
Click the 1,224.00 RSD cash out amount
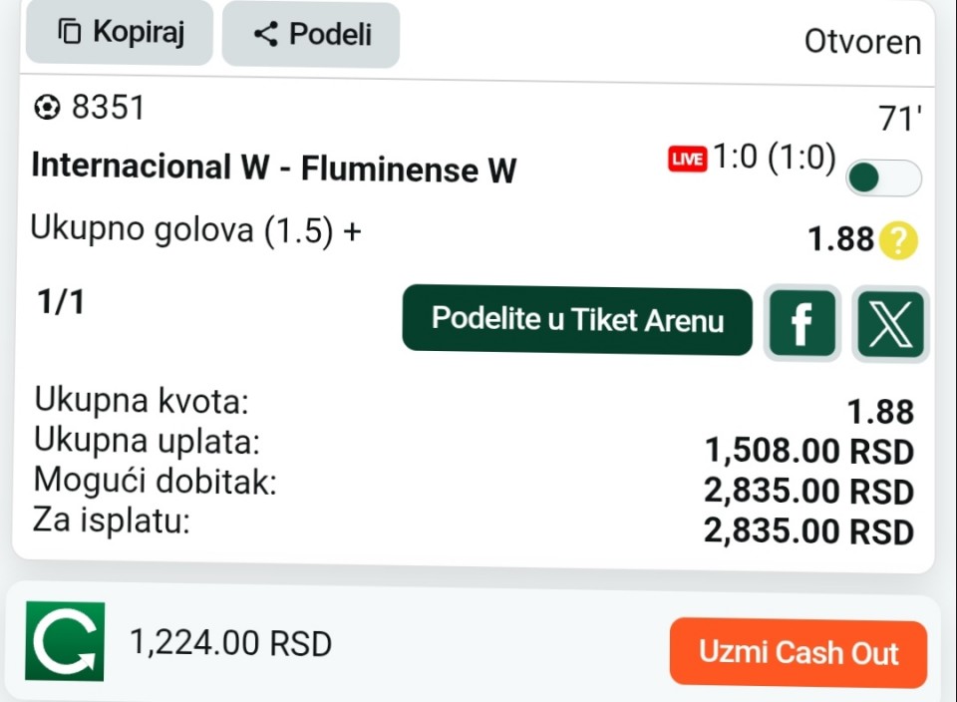tap(230, 643)
